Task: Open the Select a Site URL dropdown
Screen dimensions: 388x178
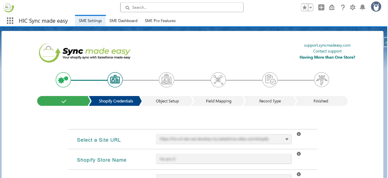Action: [224, 139]
